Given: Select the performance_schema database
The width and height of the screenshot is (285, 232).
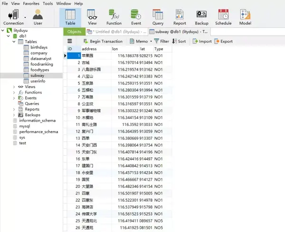Looking at the screenshot, I should [38, 132].
